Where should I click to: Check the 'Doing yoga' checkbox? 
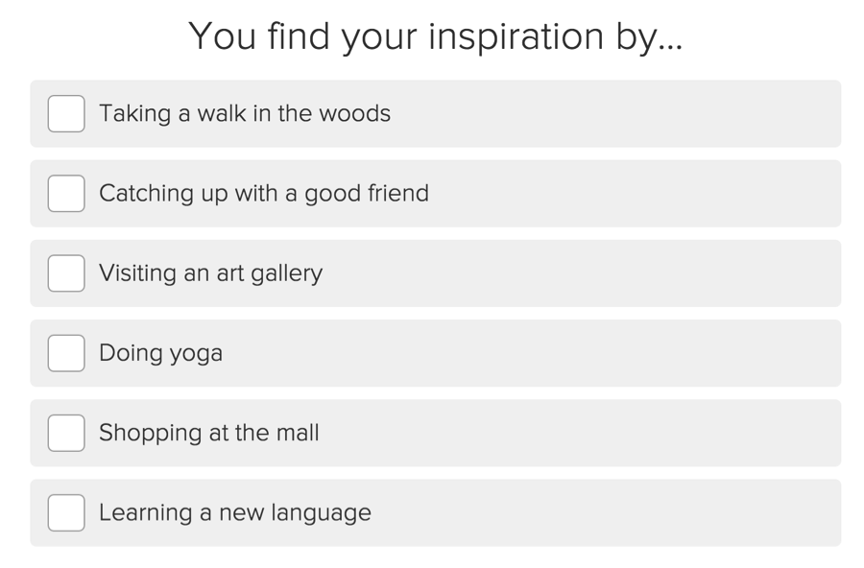click(x=65, y=352)
